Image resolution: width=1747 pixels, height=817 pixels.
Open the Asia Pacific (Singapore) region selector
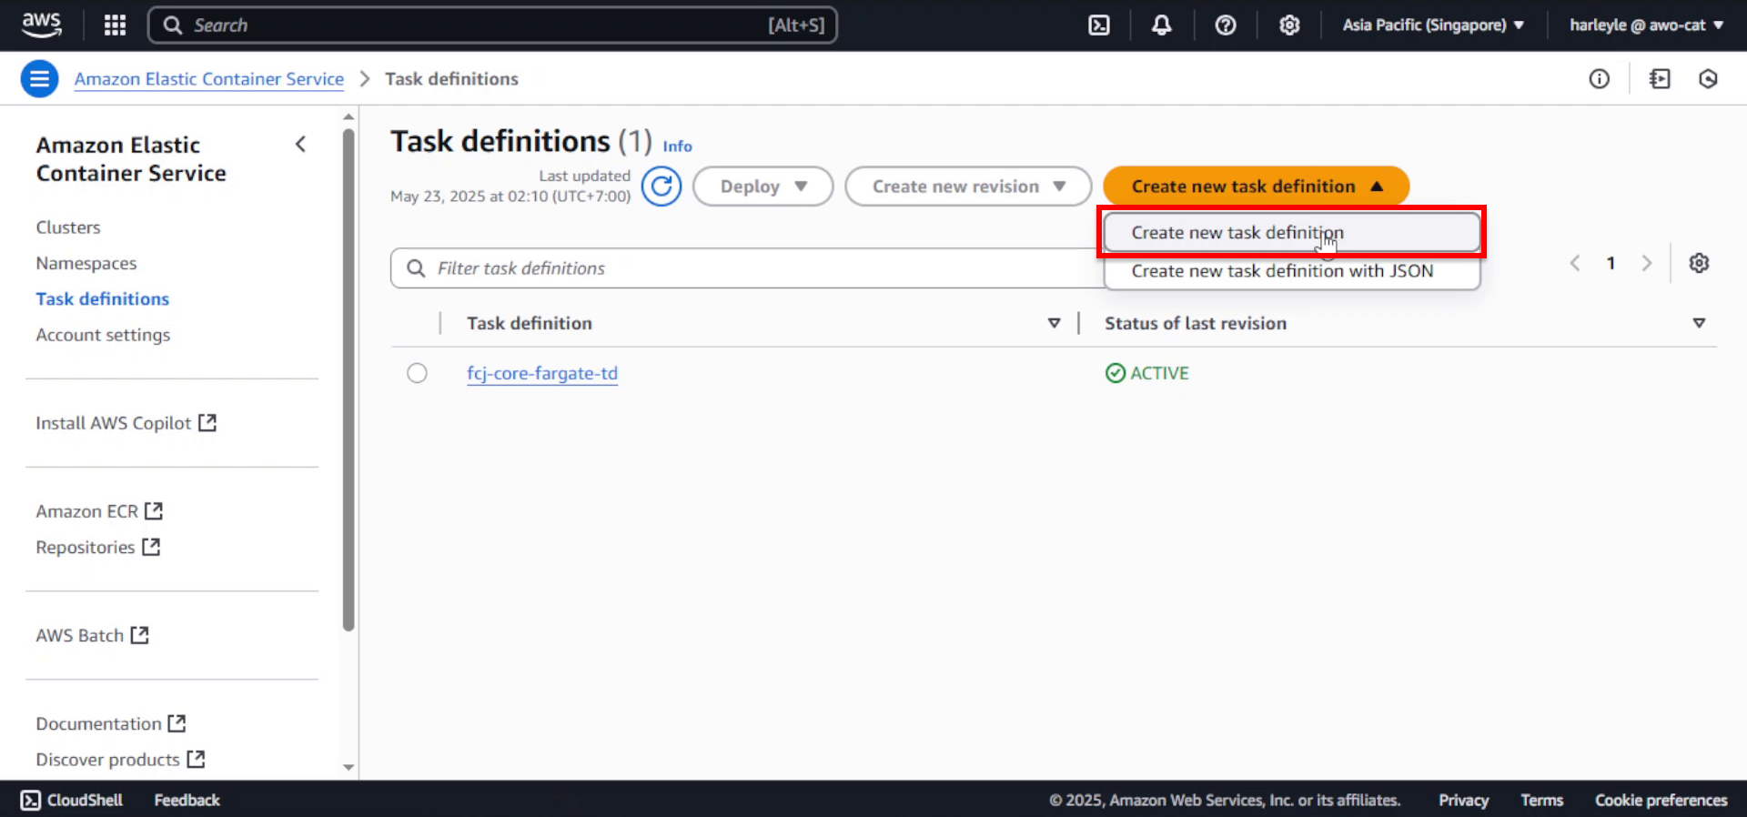(x=1433, y=25)
